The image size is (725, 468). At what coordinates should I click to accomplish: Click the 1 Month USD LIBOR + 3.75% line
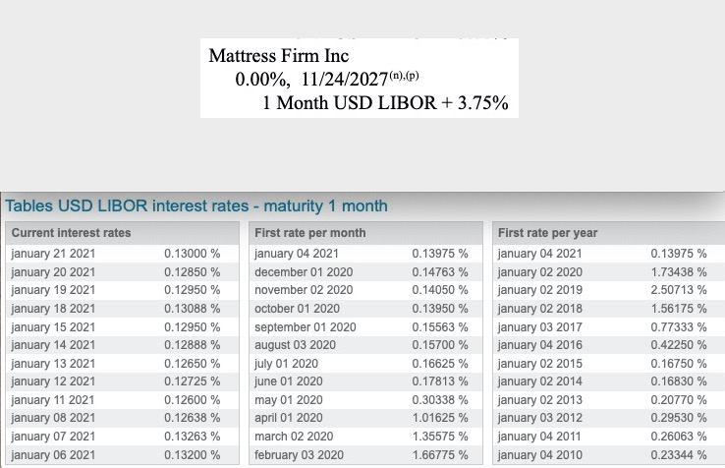click(x=385, y=103)
